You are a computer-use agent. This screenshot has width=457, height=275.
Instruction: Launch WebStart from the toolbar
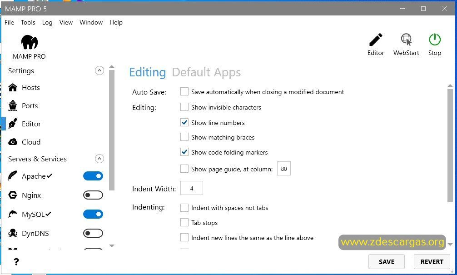click(x=406, y=40)
